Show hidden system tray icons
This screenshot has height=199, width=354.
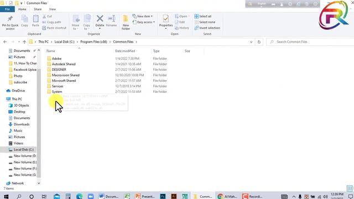click(294, 197)
